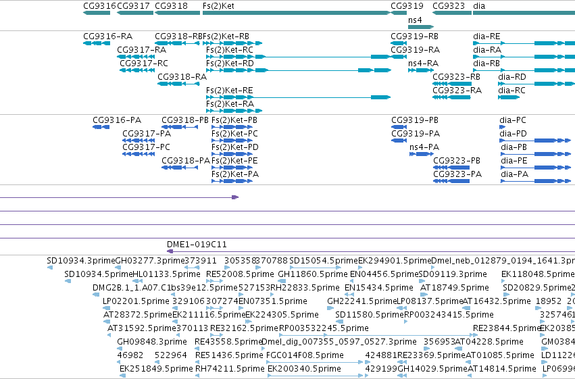This screenshot has height=379, width=575.
Task: Select EST EK118048.5prime
Action: [x=503, y=281]
